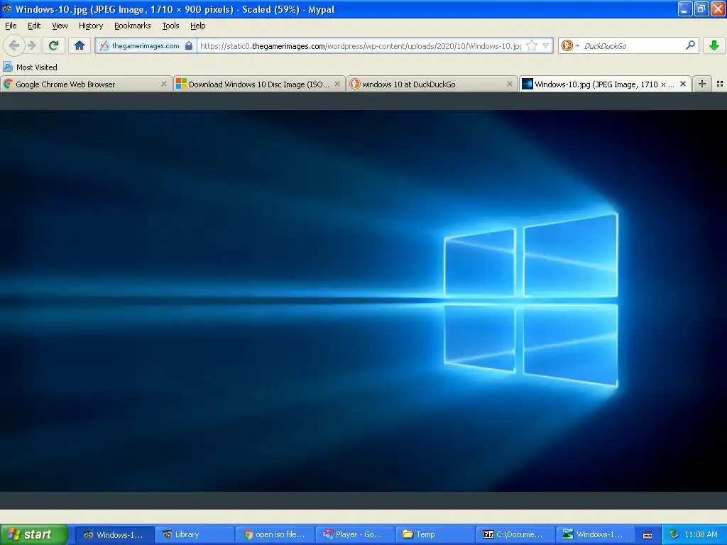
Task: Click the Mypal Windows-1... taskbar button
Action: [114, 534]
